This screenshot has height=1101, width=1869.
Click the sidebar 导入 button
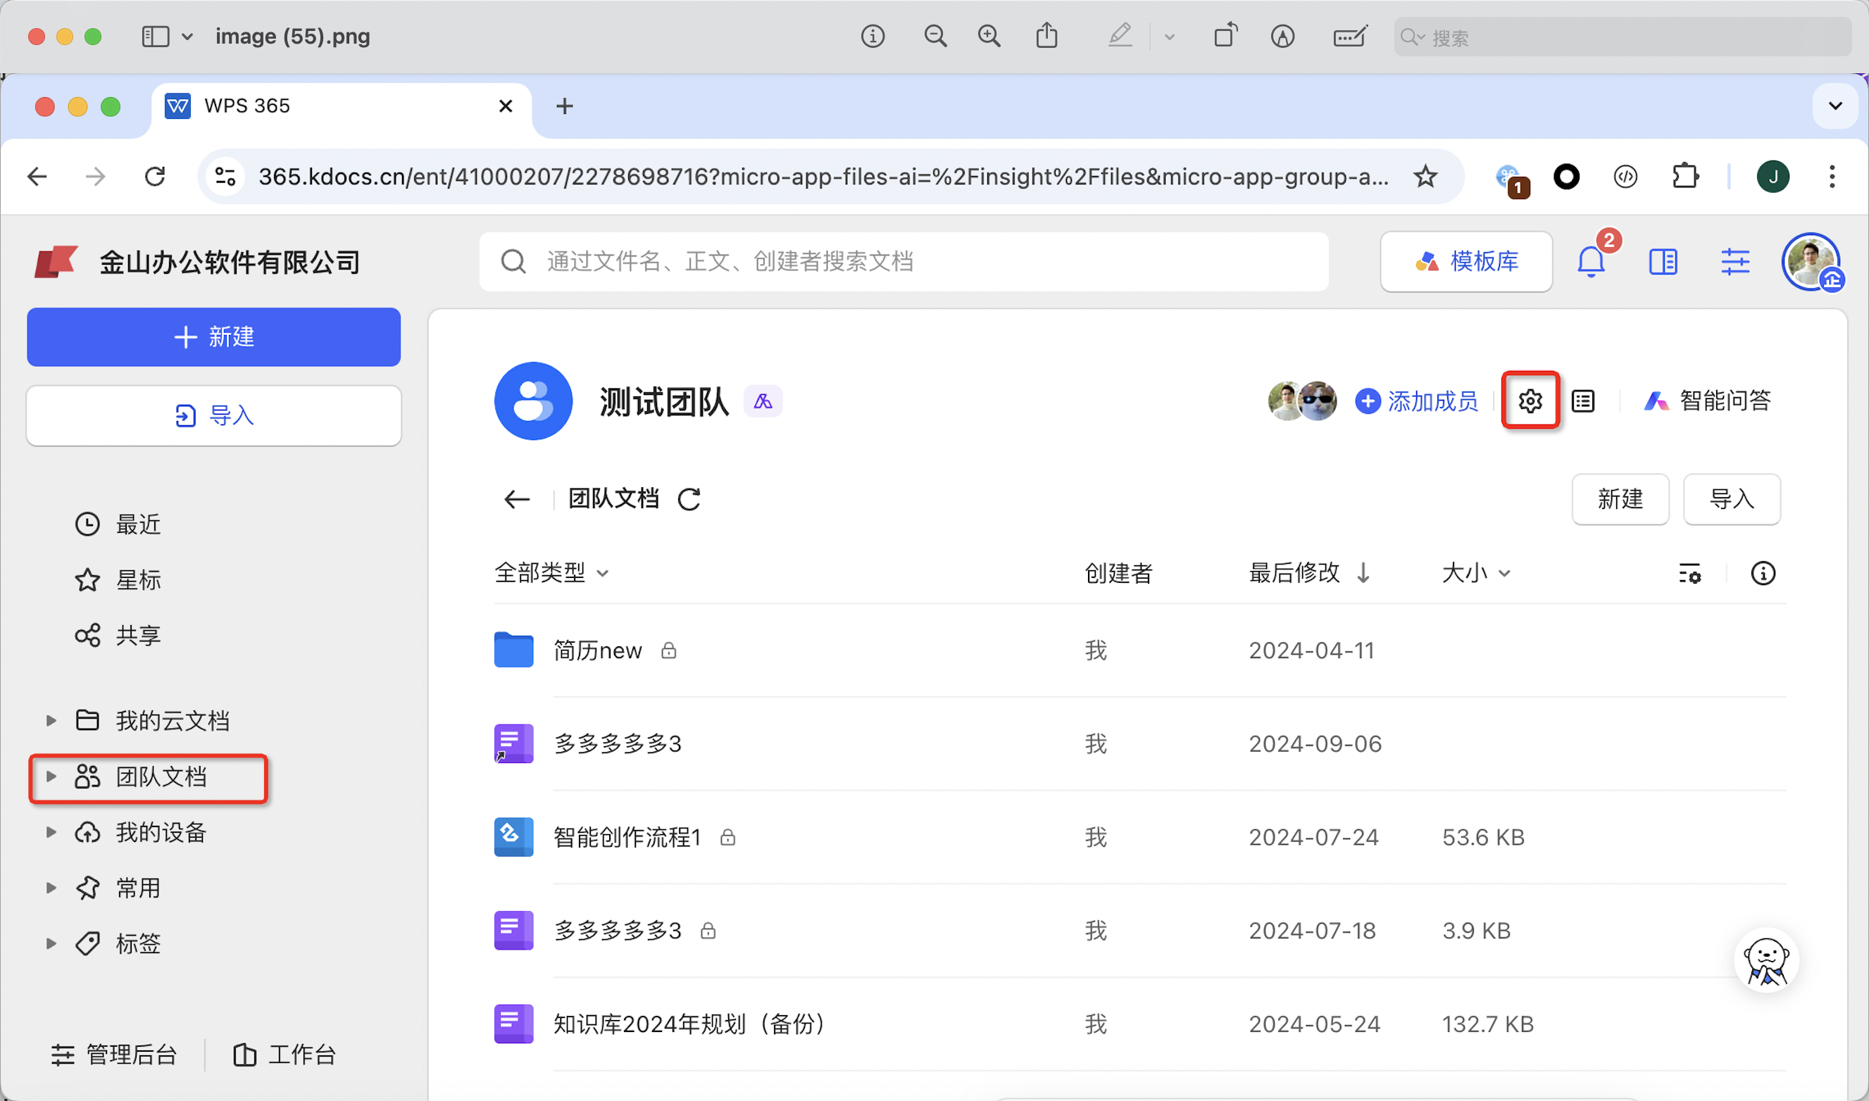point(213,415)
